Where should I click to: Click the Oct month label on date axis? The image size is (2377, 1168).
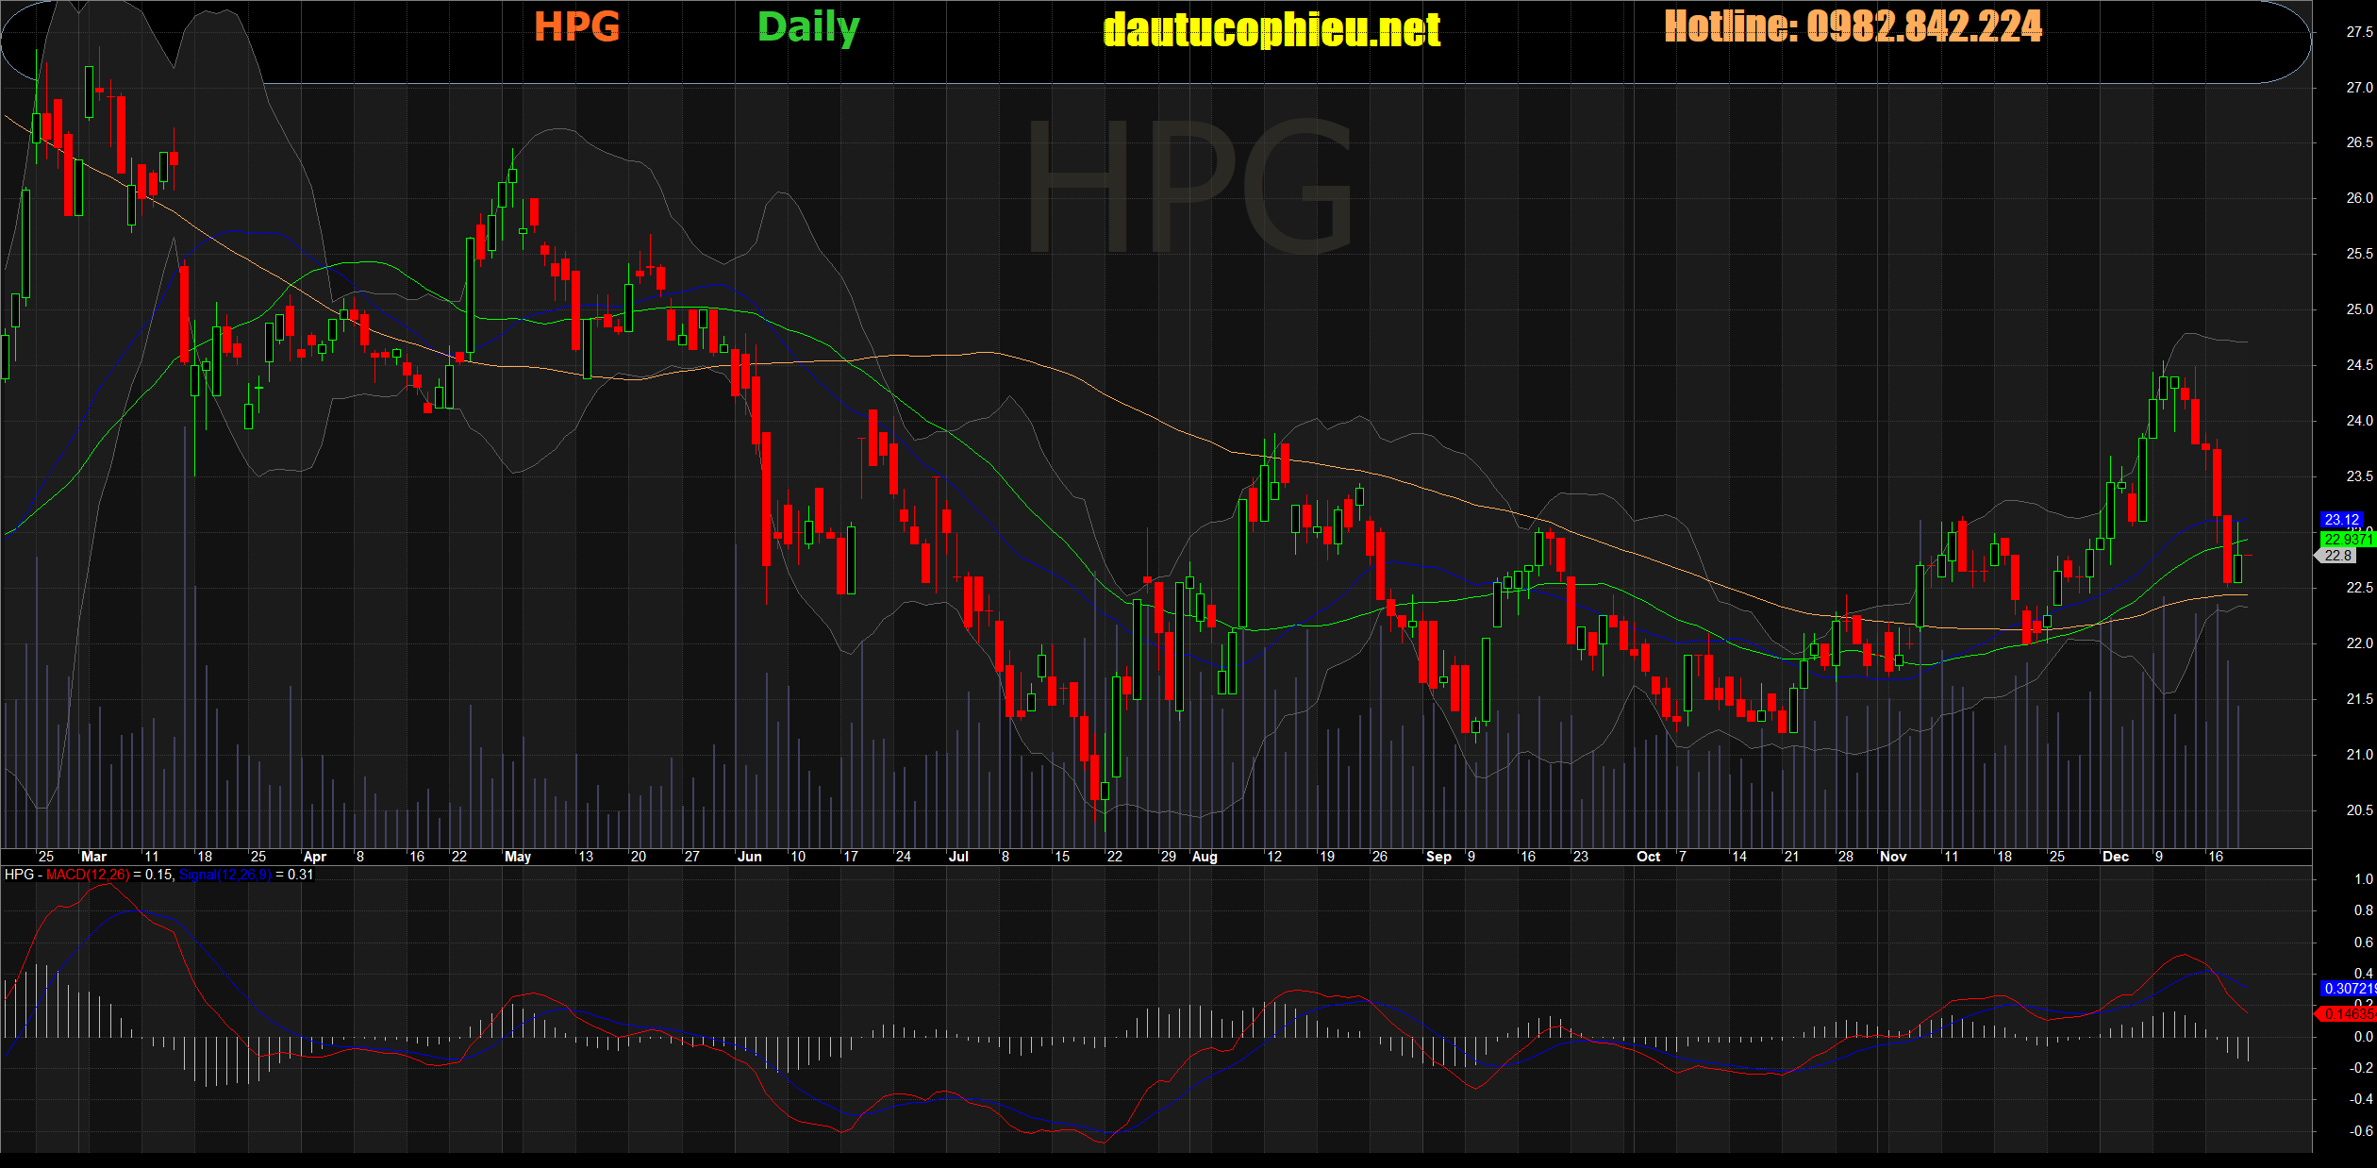coord(1648,857)
